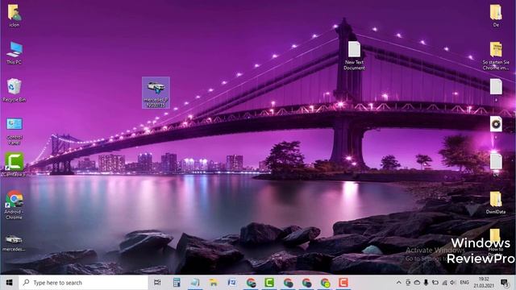Screen dimensions: 516x290
Task: Select the Android - Chrome desktop shortcut
Action: (15, 205)
